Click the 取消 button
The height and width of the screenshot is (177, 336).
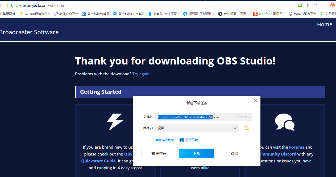pos(234,154)
